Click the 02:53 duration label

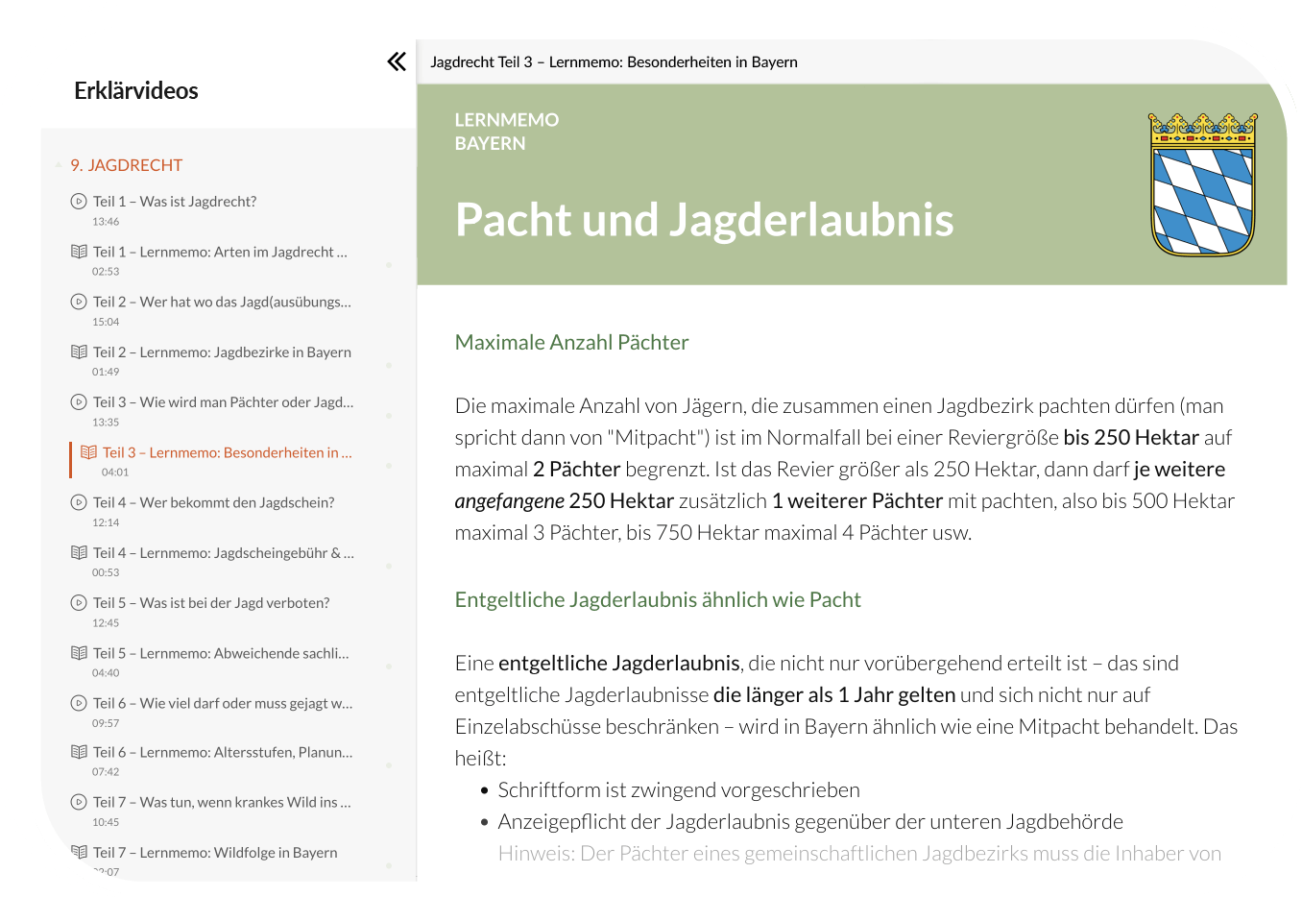point(106,272)
